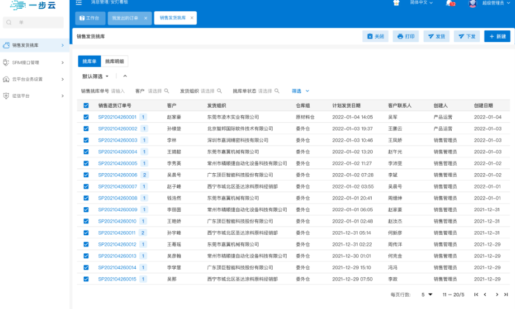This screenshot has height=309, width=515.
Task: Click the super admin avatar icon
Action: 472,4
